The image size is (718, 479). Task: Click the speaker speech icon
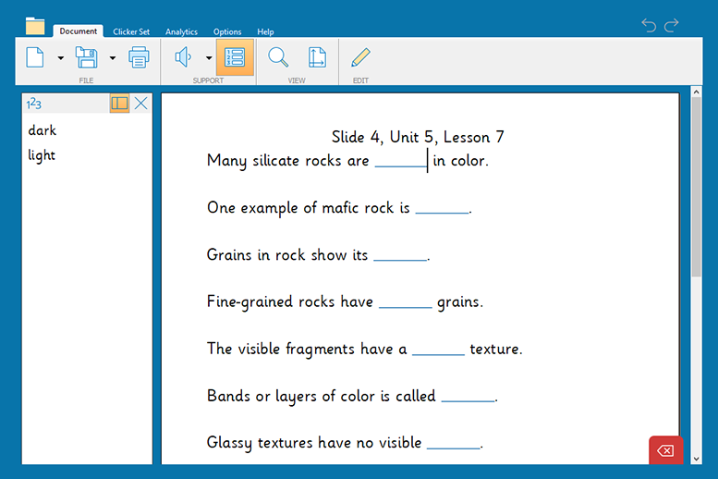(x=183, y=57)
